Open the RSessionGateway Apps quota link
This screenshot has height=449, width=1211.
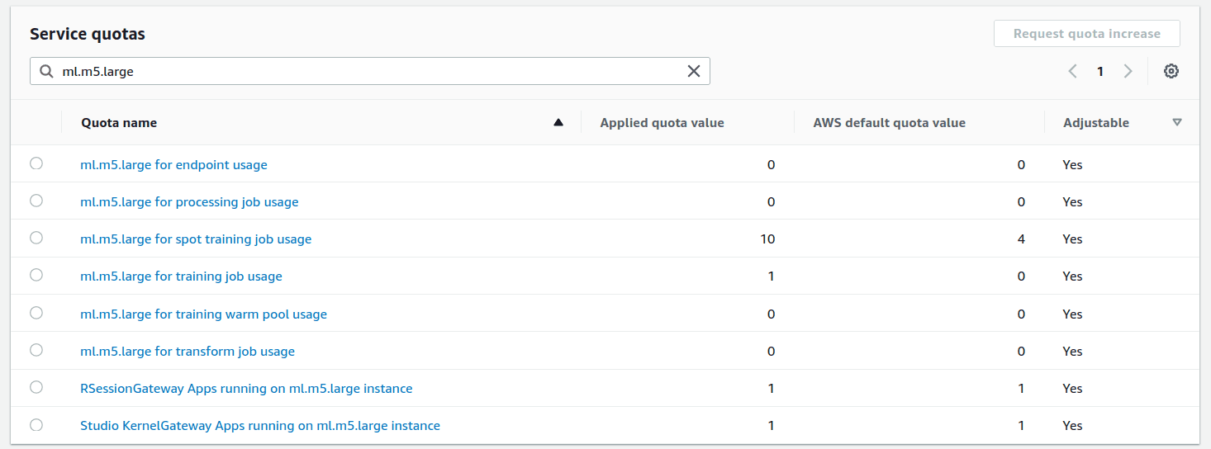[246, 389]
